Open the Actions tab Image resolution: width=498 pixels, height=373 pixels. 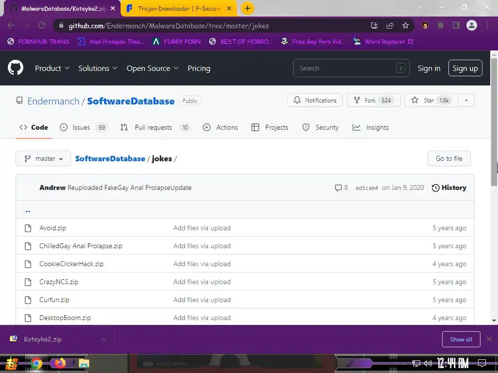tap(220, 128)
